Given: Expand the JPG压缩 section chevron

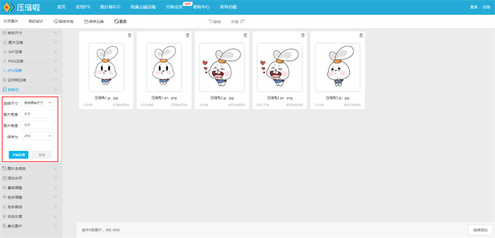Looking at the screenshot, I should point(56,70).
